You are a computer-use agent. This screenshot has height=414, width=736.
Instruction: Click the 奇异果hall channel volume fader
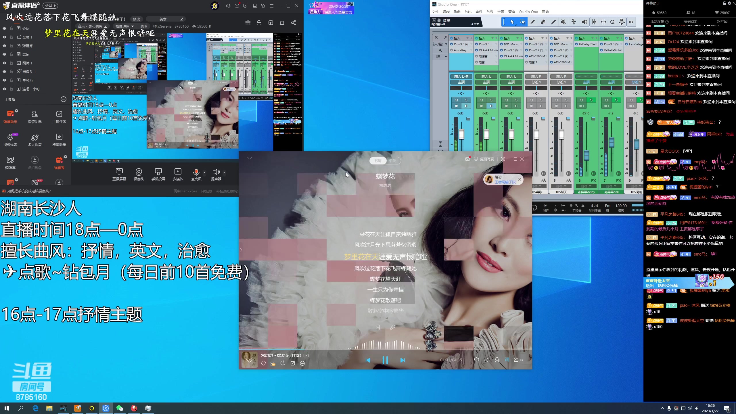(x=612, y=142)
